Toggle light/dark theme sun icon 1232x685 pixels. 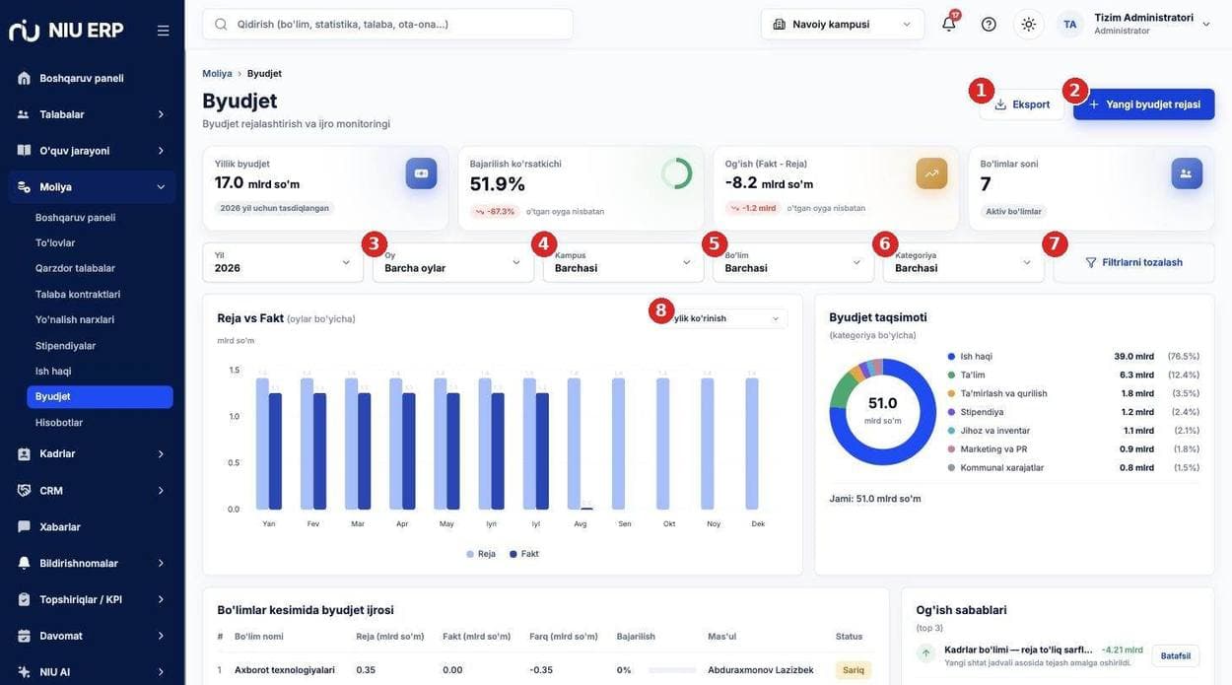[1029, 24]
